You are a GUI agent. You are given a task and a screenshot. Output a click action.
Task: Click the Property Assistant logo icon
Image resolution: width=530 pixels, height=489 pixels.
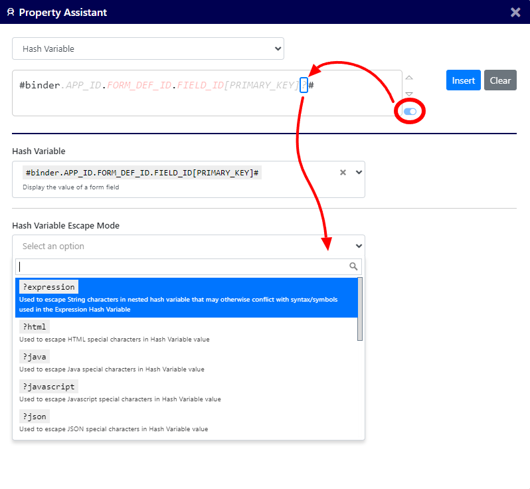coord(11,12)
